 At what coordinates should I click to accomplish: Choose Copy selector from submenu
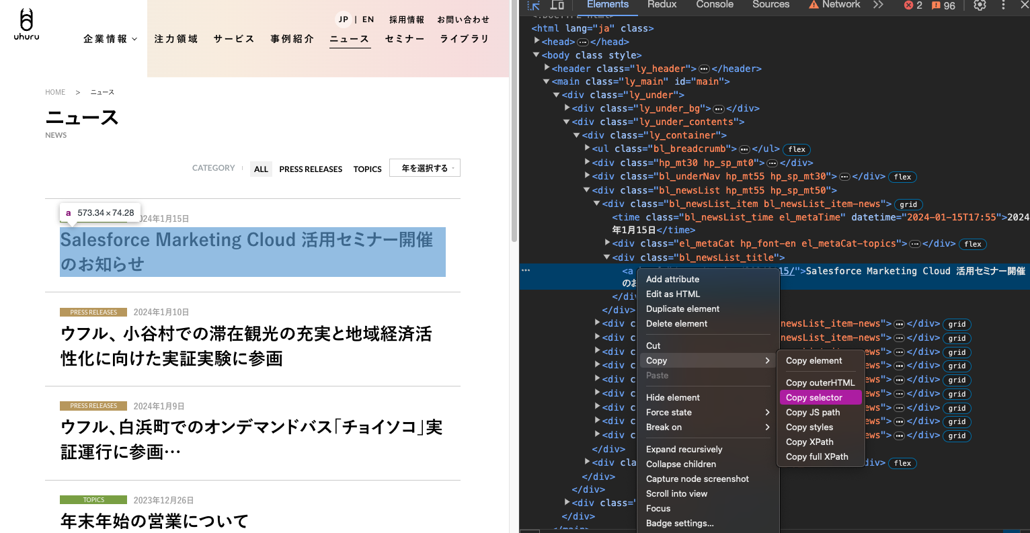click(820, 397)
